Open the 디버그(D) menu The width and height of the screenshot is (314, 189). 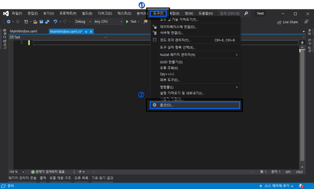105,13
